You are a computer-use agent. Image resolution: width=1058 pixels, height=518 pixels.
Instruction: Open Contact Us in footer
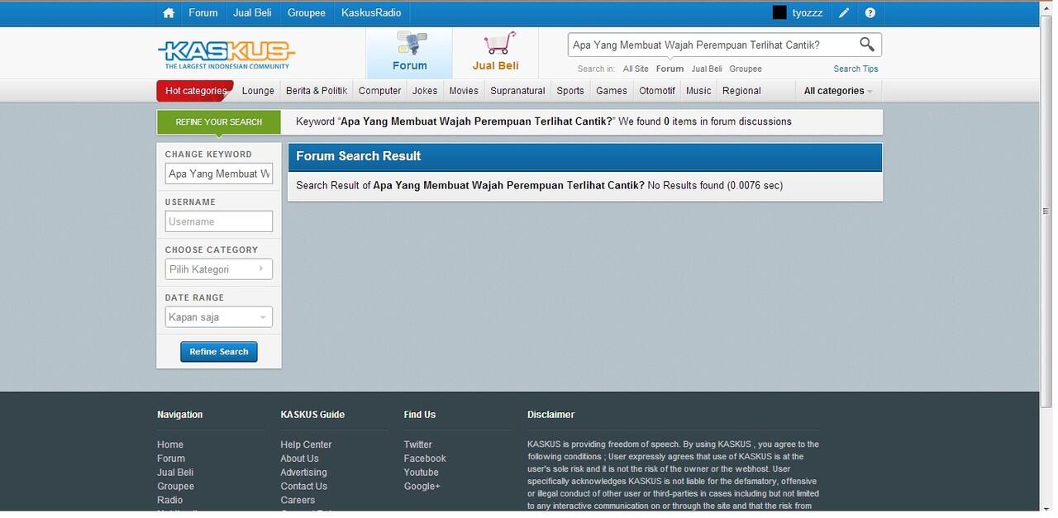coord(303,487)
